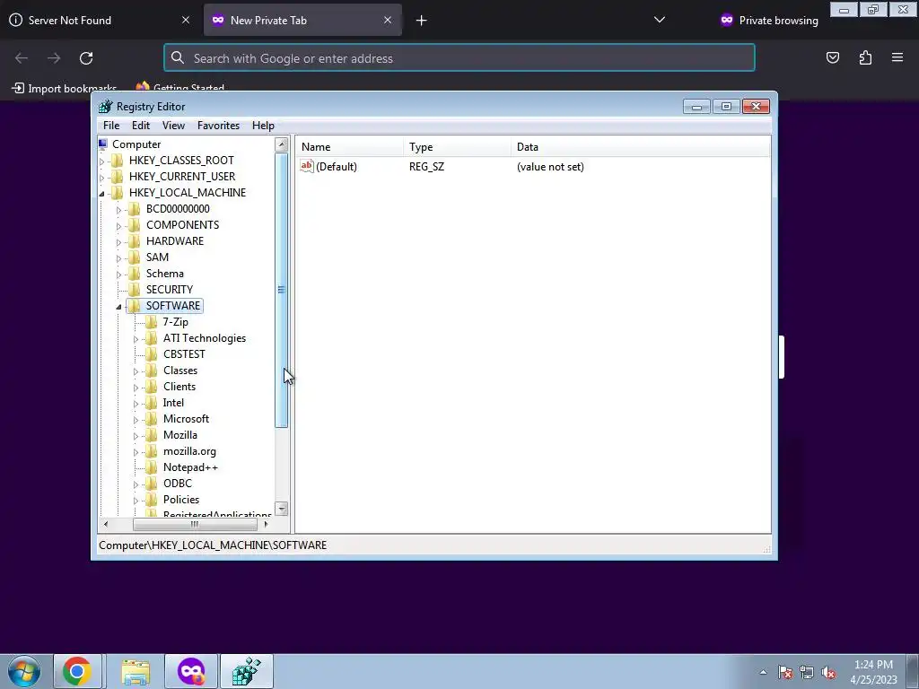The height and width of the screenshot is (689, 919).
Task: Open the View menu in Registry Editor
Action: [173, 126]
